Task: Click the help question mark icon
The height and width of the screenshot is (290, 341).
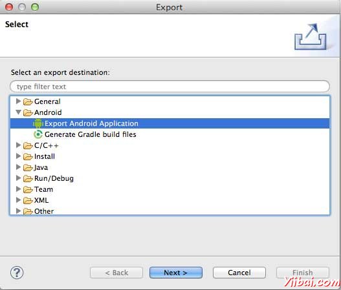Action: (17, 273)
